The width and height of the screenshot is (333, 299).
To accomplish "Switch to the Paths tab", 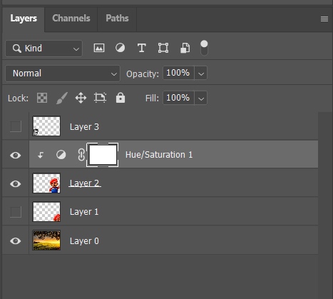I will [x=117, y=19].
